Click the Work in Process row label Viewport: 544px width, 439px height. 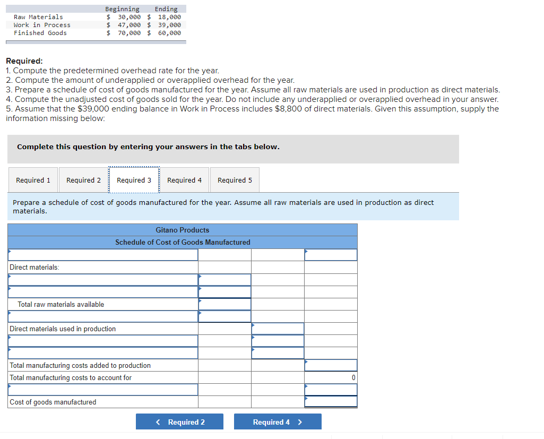point(42,25)
